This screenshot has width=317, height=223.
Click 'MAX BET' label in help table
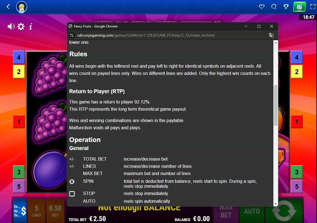pos(93,174)
